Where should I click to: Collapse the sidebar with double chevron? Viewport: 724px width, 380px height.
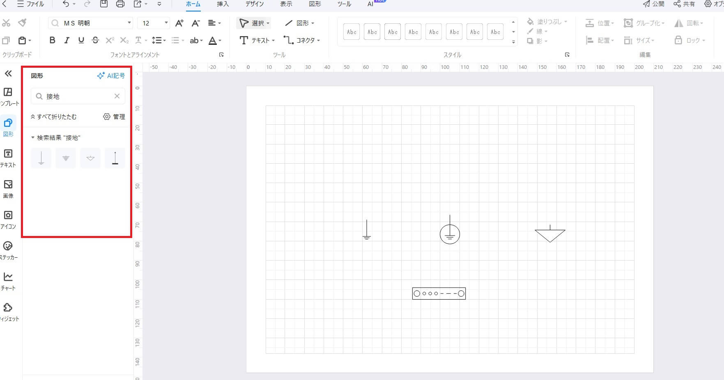pos(8,73)
